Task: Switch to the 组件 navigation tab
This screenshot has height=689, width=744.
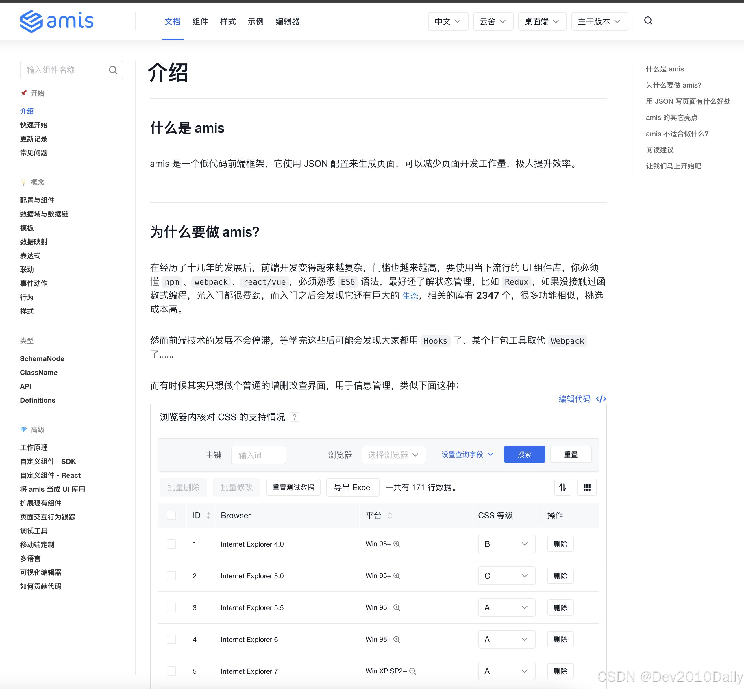Action: point(200,21)
